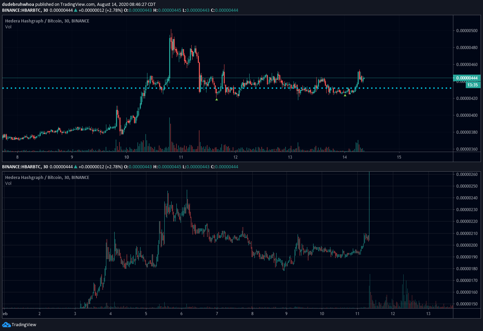This screenshot has width=483, height=331.
Task: Click the 0.00000230 price axis label
Action: point(467,210)
